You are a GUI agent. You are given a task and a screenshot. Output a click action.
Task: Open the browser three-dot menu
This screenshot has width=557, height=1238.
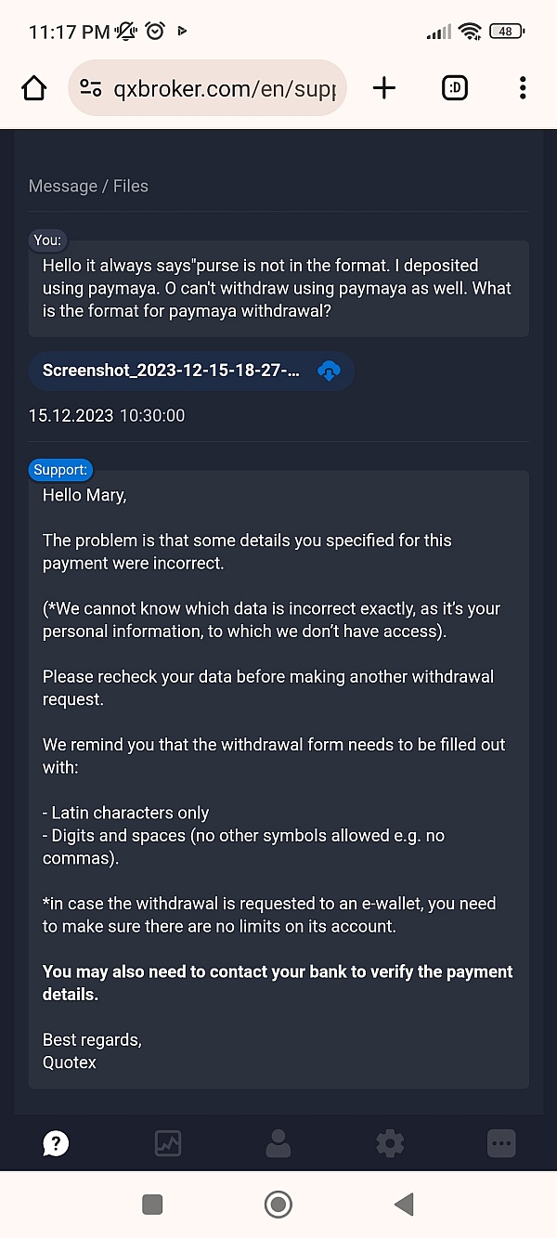pyautogui.click(x=523, y=88)
